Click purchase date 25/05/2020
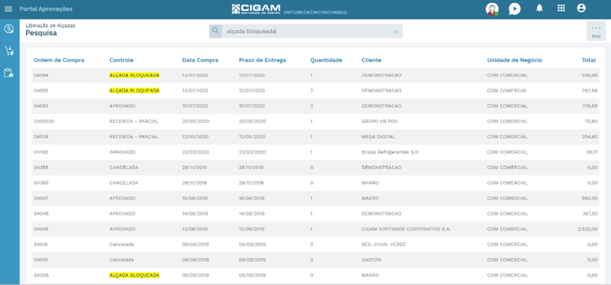This screenshot has width=611, height=285. [x=196, y=121]
